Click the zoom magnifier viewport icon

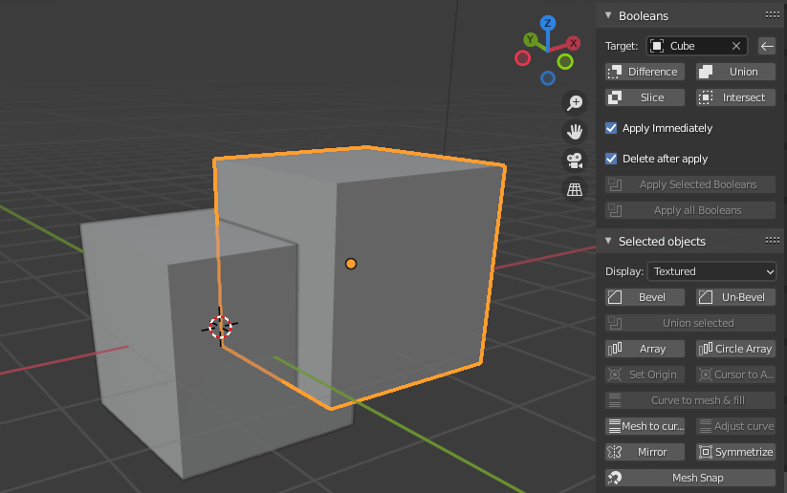[575, 102]
